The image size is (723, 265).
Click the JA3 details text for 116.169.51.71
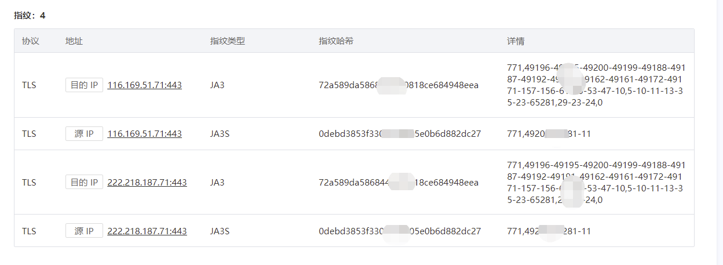[x=596, y=85]
